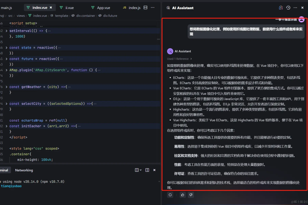Click the views folder breadcrumb
The height and width of the screenshot is (205, 308).
tap(21, 16)
